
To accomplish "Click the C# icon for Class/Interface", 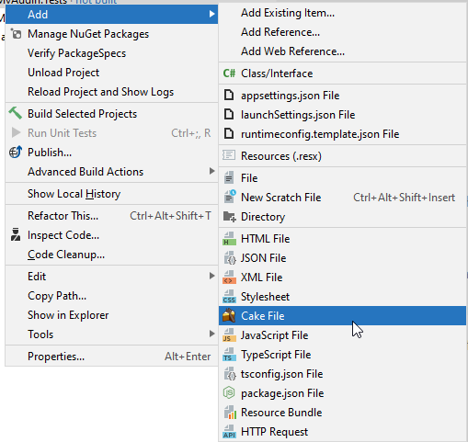I will pyautogui.click(x=229, y=74).
